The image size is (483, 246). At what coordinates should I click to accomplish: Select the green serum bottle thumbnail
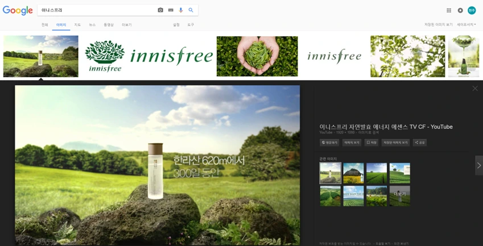point(463,56)
